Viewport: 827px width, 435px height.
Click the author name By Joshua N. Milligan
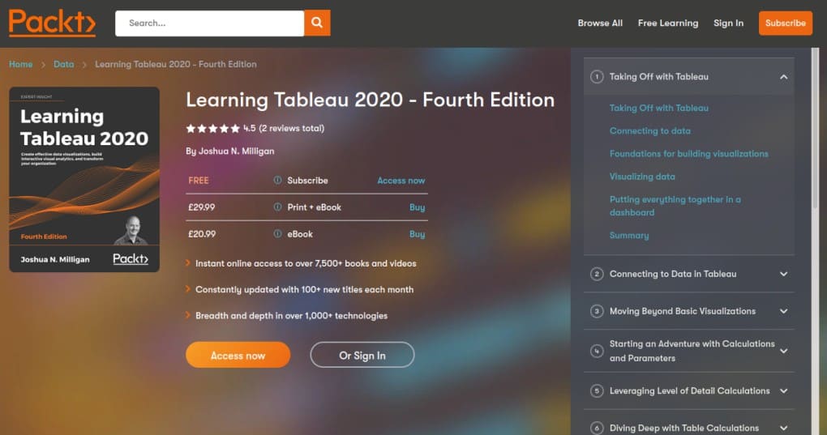(x=230, y=151)
